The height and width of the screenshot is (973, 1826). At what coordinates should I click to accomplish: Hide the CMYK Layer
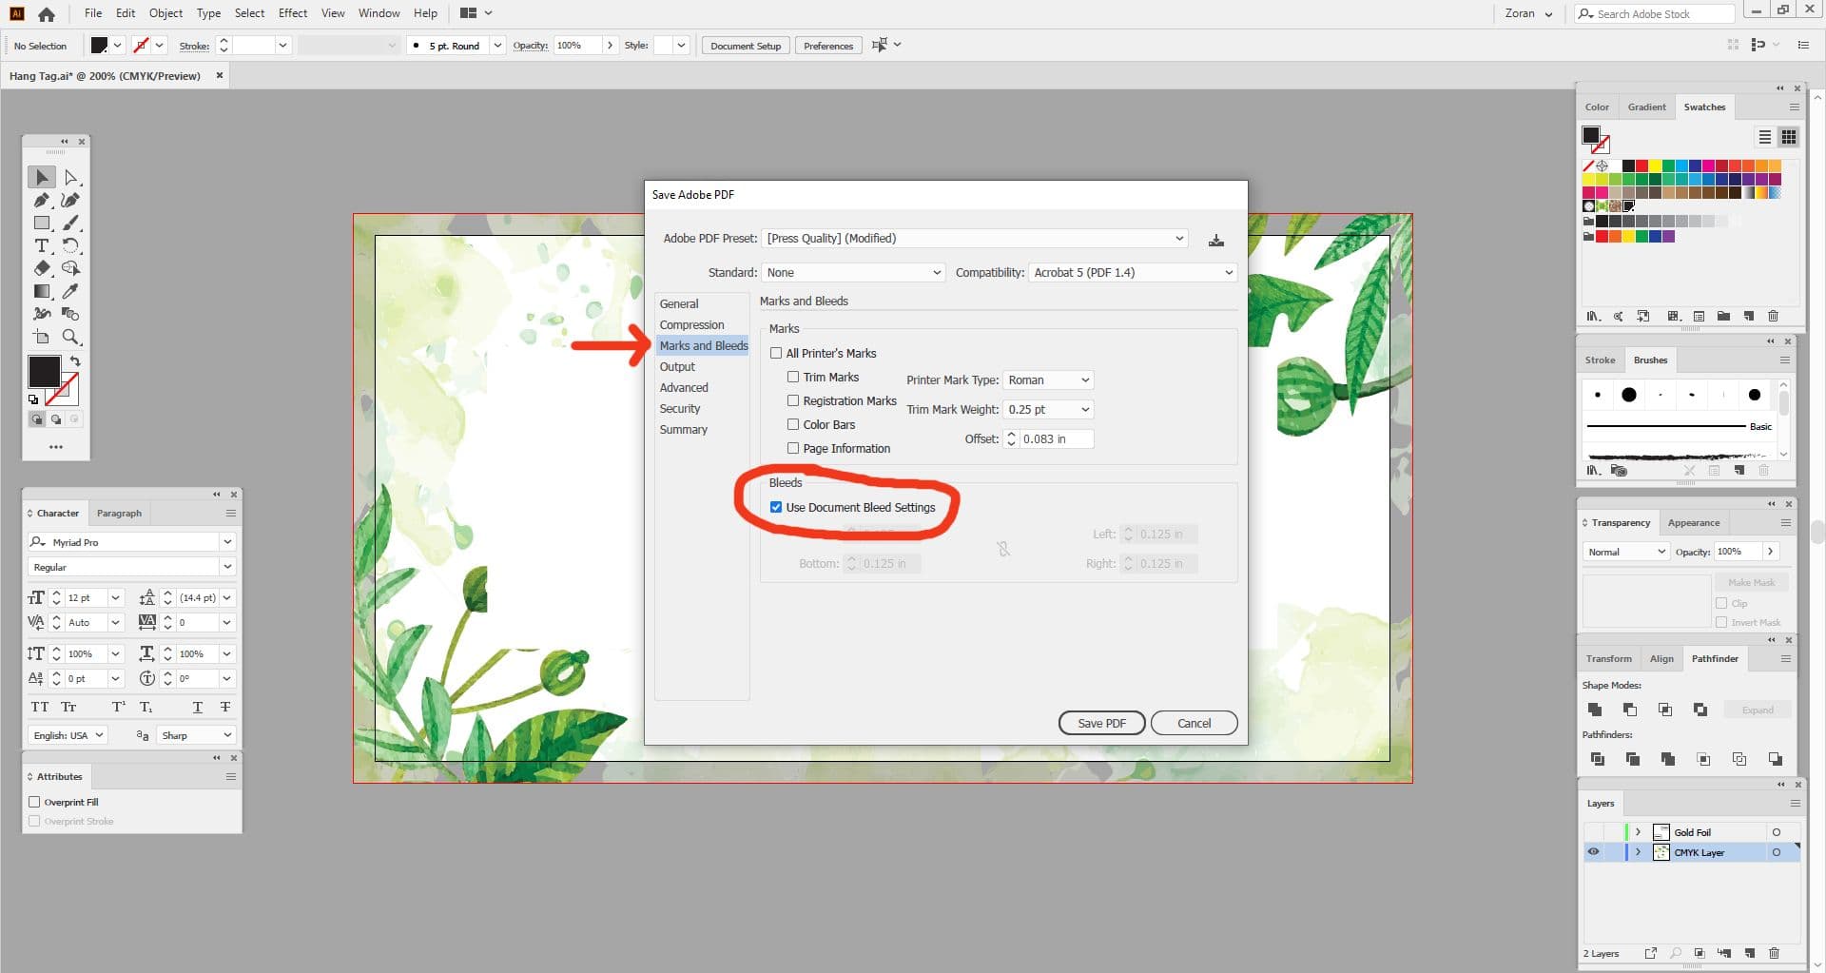click(1593, 851)
